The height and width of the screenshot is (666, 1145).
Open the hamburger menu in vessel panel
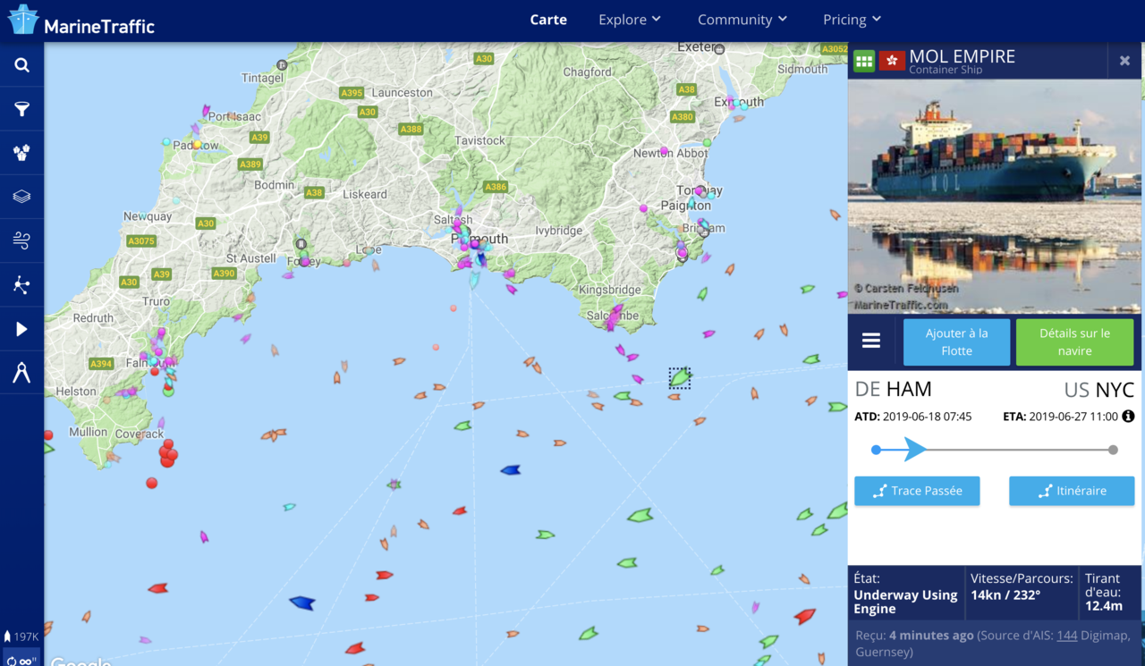pyautogui.click(x=870, y=341)
